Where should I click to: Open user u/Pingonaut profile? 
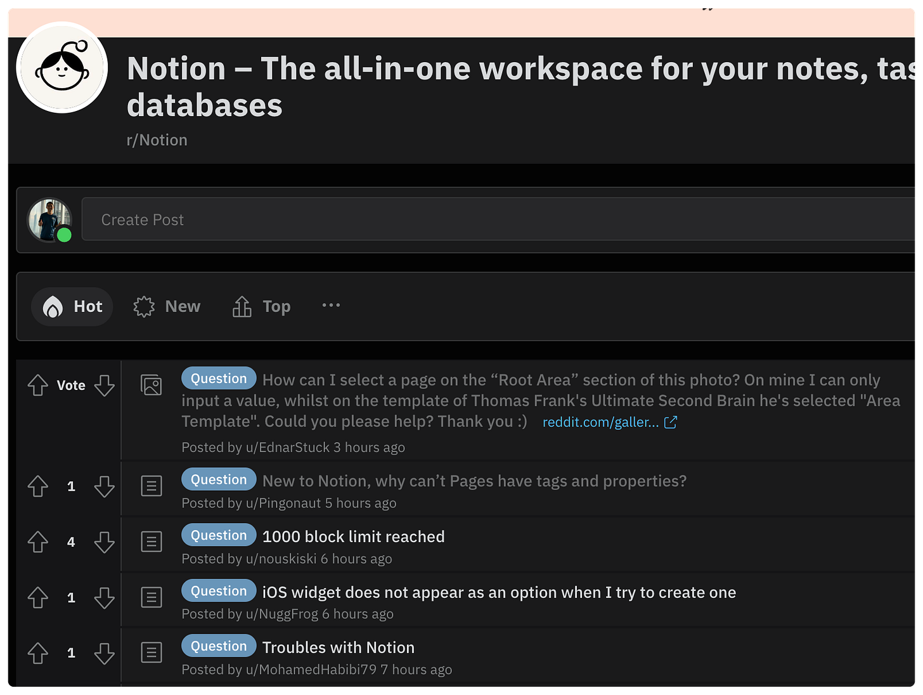pos(283,503)
